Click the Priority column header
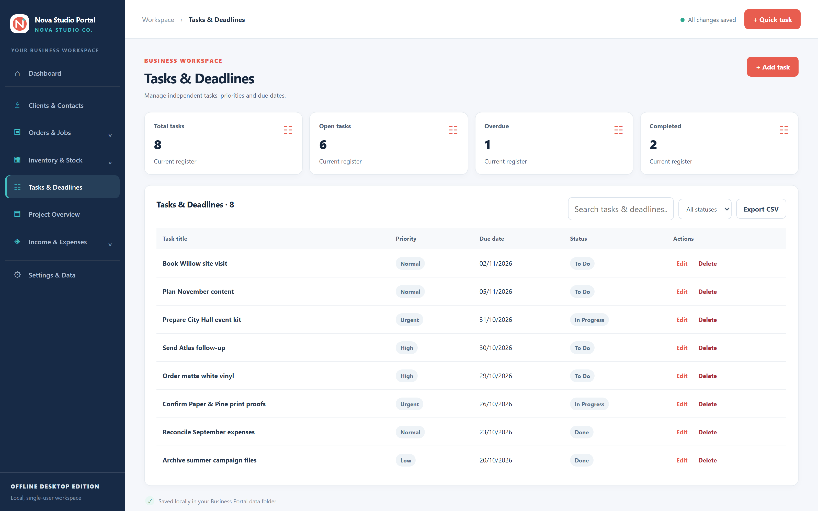 [406, 239]
